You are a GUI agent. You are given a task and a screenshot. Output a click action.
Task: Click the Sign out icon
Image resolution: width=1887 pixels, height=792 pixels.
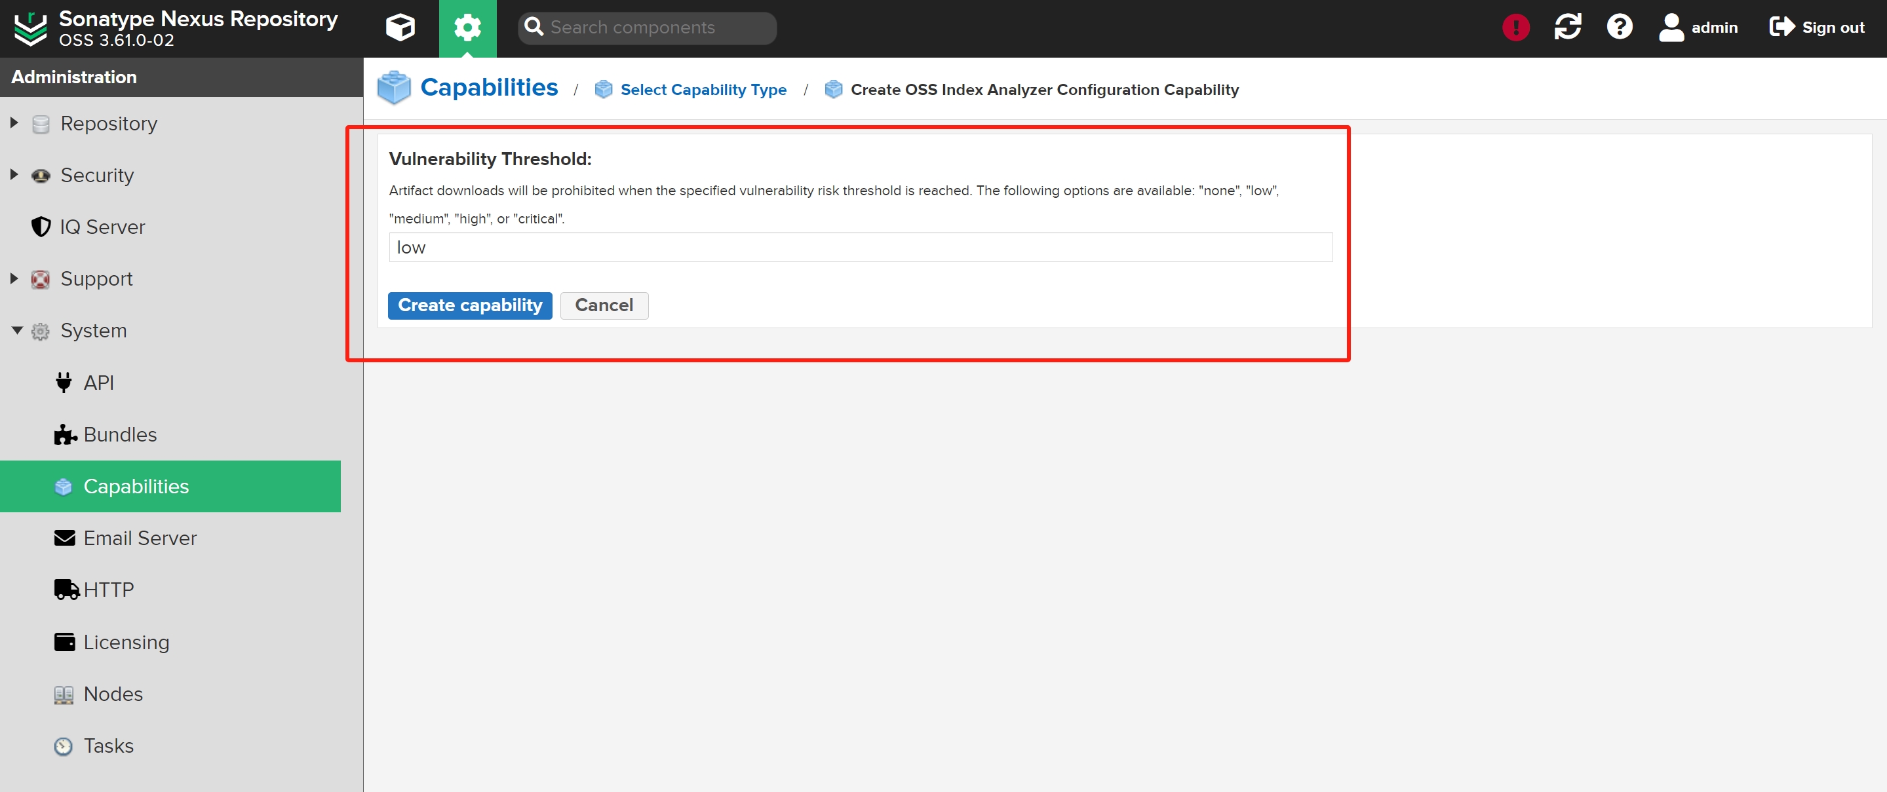click(1781, 28)
